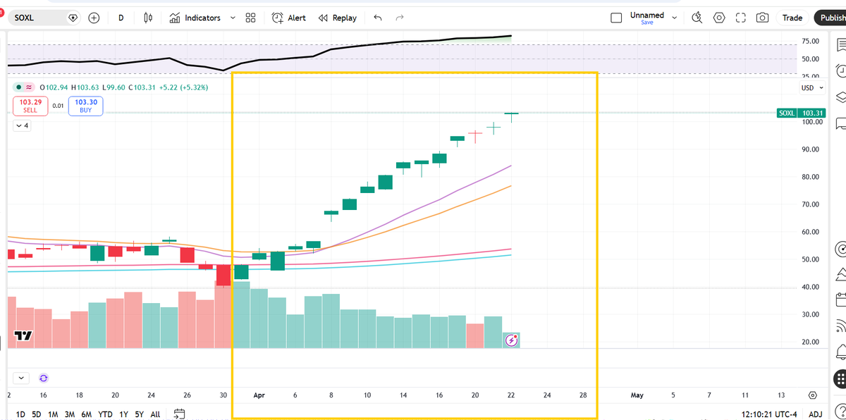
Task: Open the help question mark icon
Action: (x=840, y=412)
